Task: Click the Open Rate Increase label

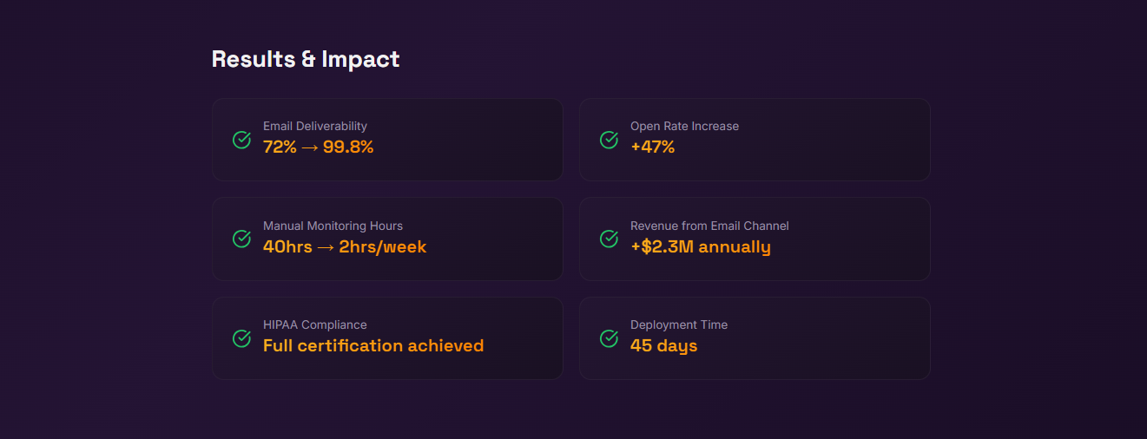Action: (x=684, y=127)
